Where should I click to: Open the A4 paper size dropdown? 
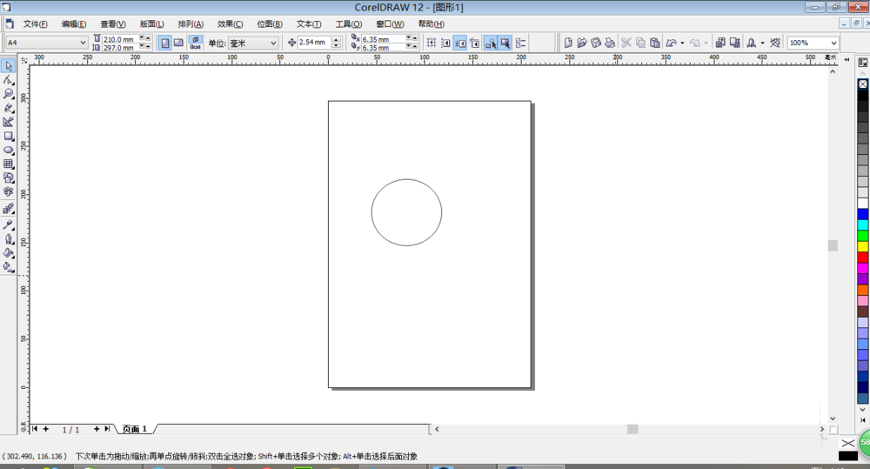[83, 43]
